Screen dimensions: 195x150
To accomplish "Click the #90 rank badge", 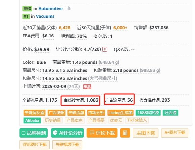I will click(x=28, y=9).
